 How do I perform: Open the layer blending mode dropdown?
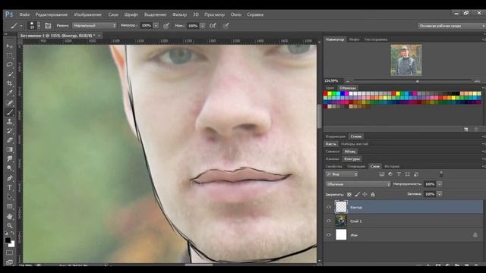(358, 184)
